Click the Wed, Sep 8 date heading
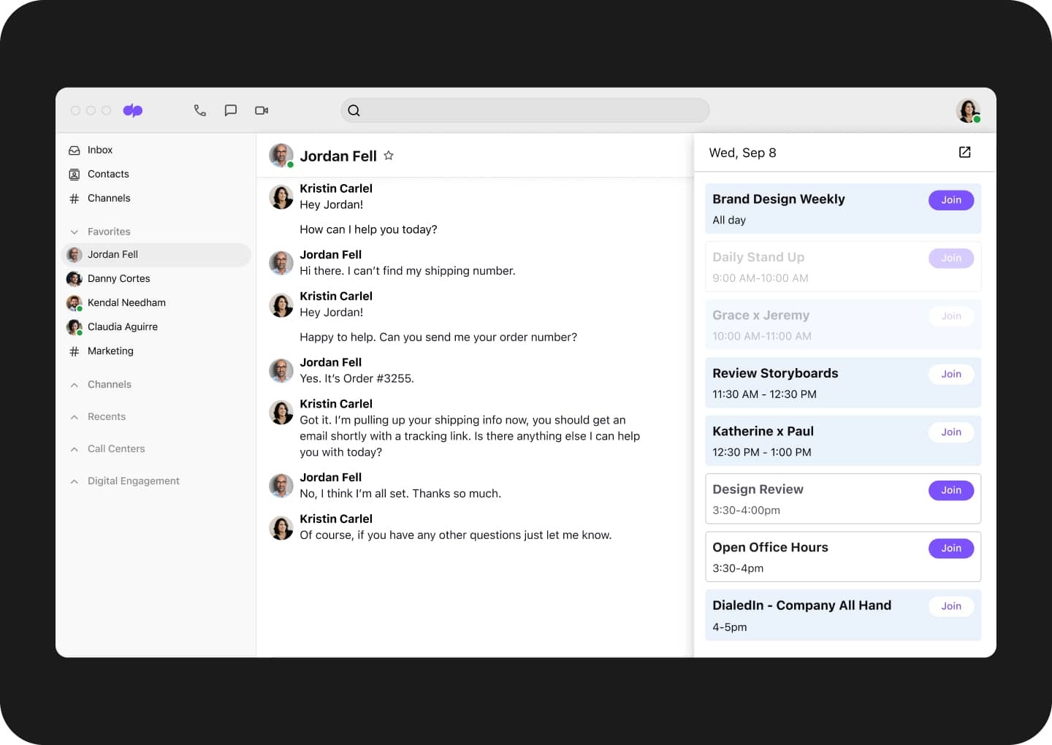 coord(742,153)
